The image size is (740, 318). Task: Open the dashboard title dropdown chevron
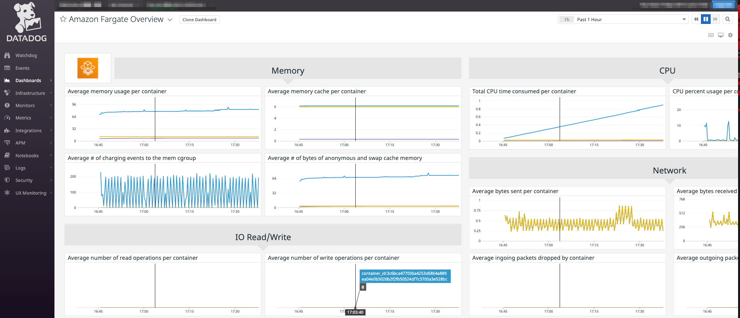170,20
